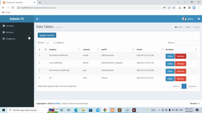Click the AdminLTE logo

(x=17, y=19)
